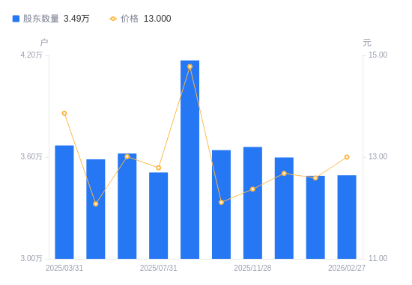The image size is (412, 285).
Task: Click the 3.00万 left axis label
Action: 31,258
